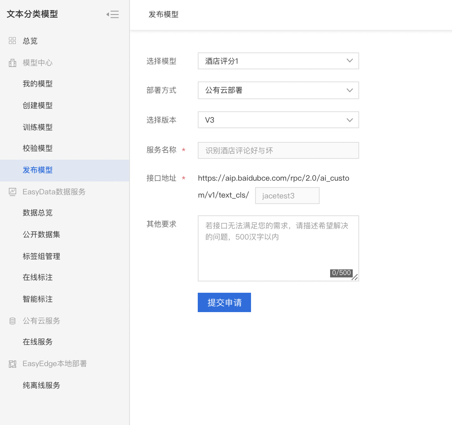Click the EasyData数据服务 chart icon
The width and height of the screenshot is (452, 425).
pos(13,192)
